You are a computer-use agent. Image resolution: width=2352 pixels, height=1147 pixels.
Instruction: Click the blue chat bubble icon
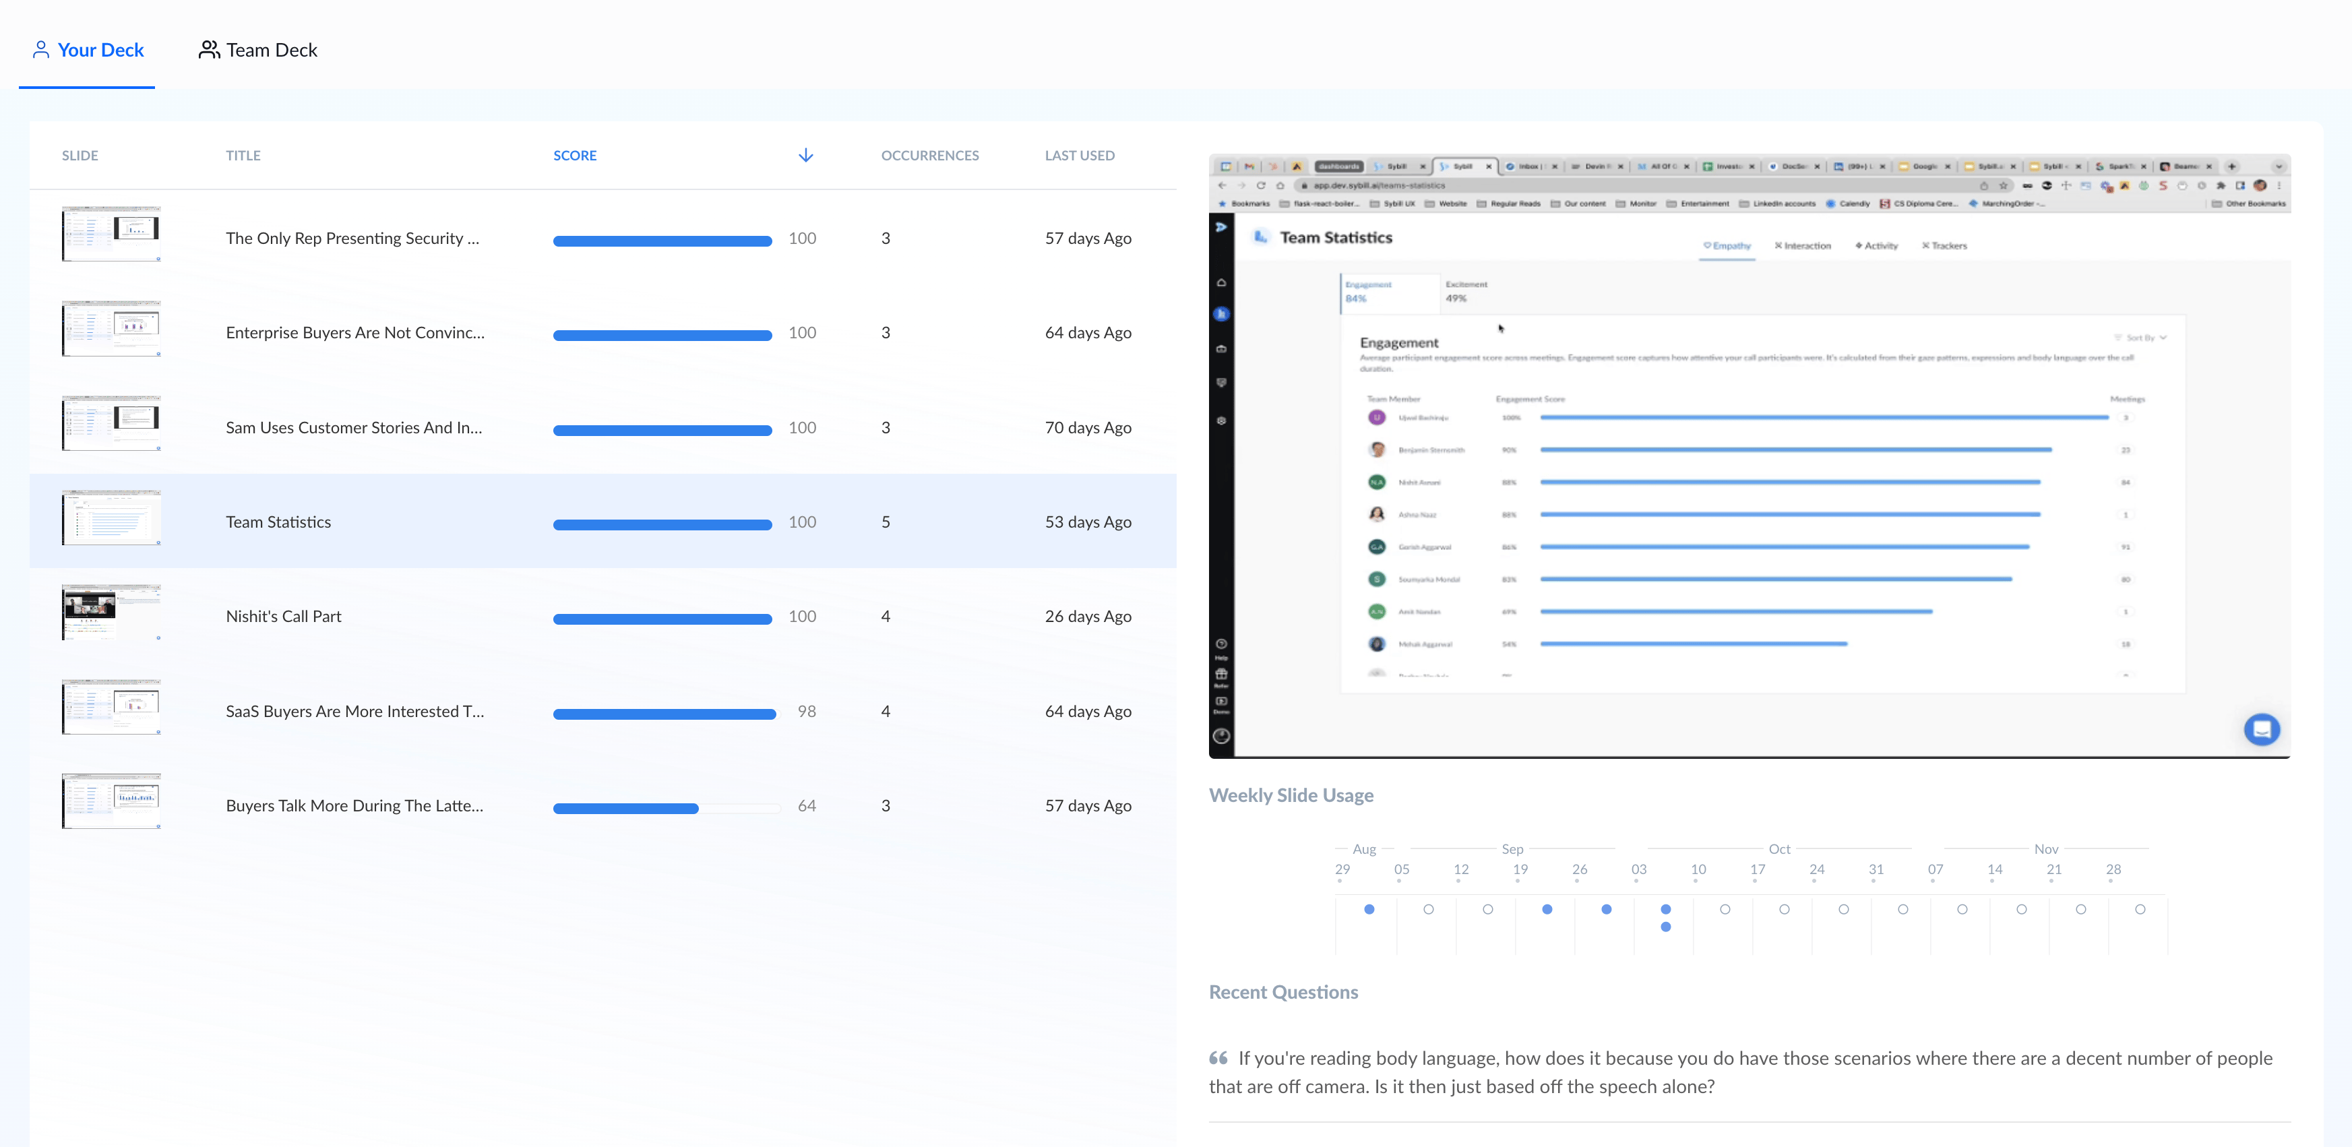(2261, 728)
